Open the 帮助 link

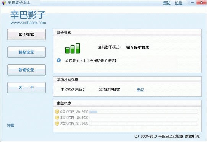pyautogui.click(x=167, y=3)
